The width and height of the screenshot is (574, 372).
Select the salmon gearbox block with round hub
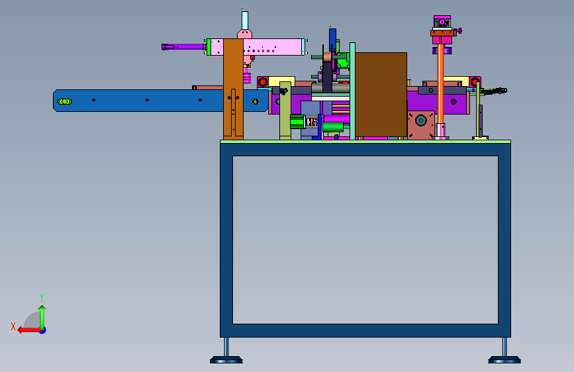tap(421, 125)
